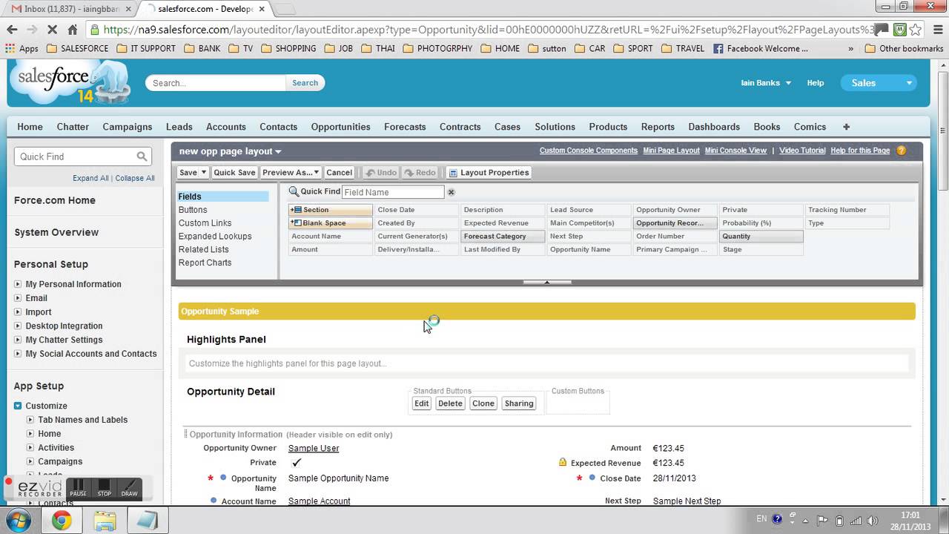Click the Section palette item

(x=330, y=210)
